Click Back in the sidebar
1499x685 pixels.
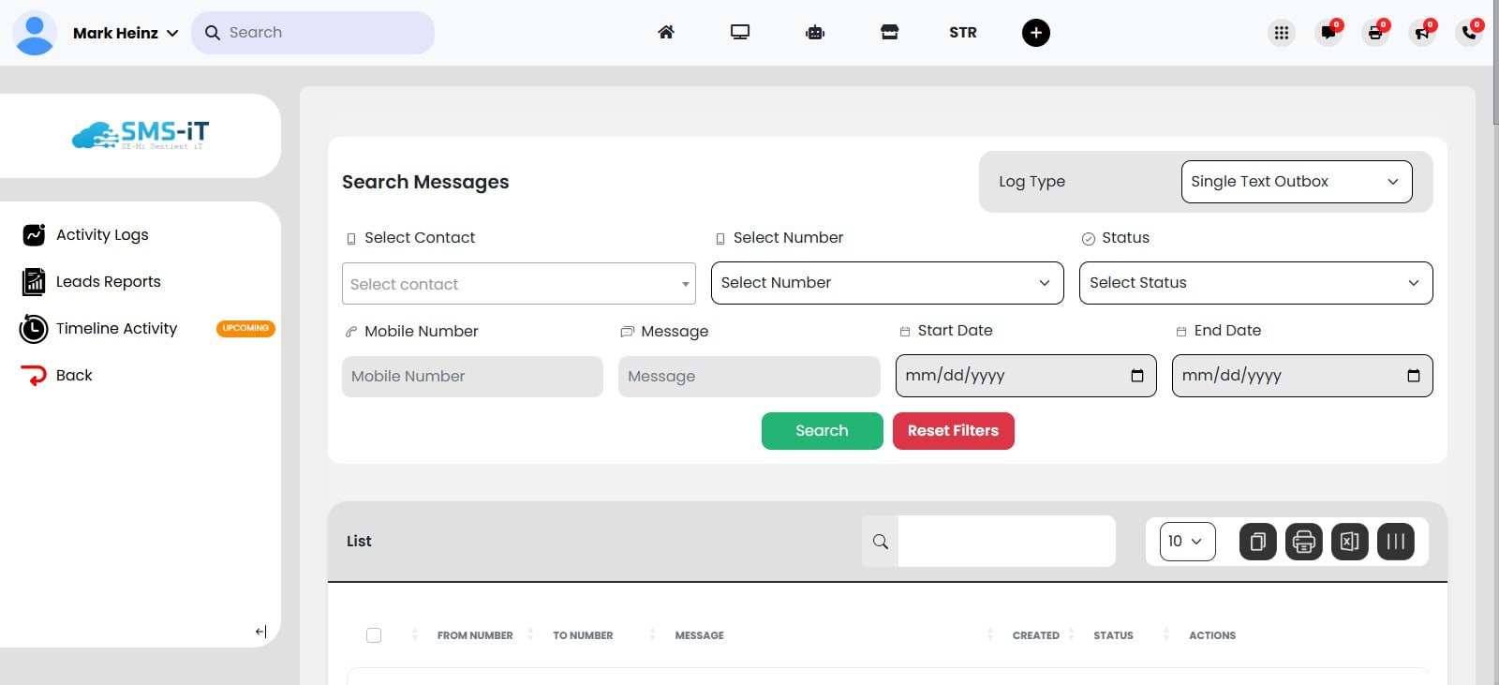74,375
